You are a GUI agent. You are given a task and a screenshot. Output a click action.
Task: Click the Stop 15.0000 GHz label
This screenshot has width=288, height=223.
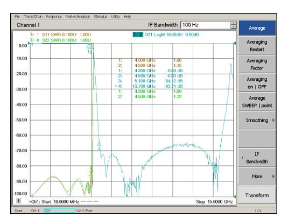click(214, 201)
